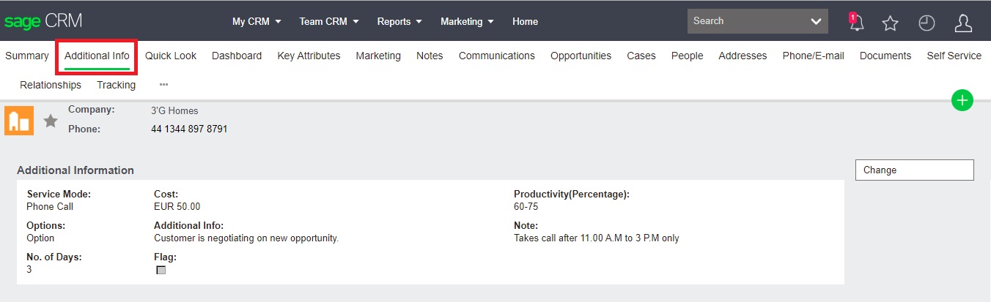991x302 pixels.
Task: Open the Communications tab
Action: click(497, 56)
